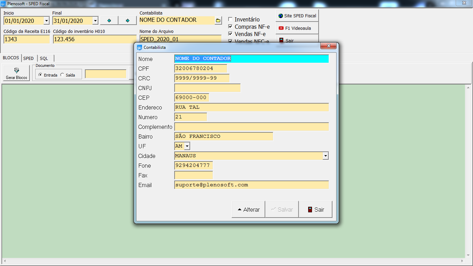
Task: Click the empty Complemento field
Action: tap(252, 127)
